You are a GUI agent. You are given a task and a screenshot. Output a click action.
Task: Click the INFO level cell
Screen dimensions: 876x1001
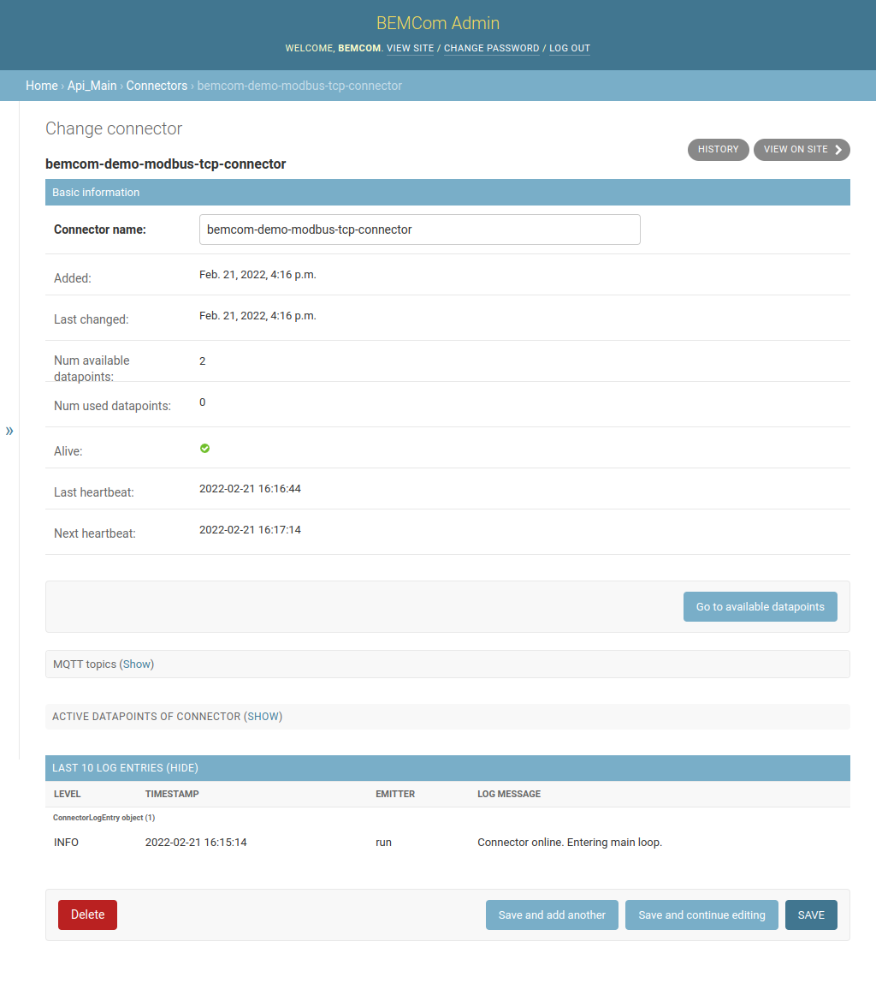click(x=67, y=843)
